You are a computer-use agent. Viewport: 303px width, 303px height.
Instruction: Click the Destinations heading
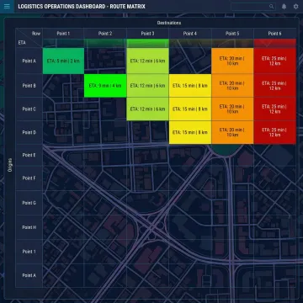tap(169, 23)
